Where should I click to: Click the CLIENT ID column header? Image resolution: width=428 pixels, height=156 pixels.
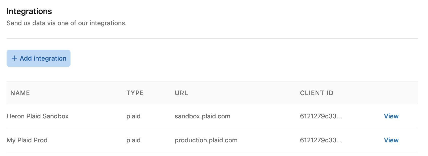(x=317, y=93)
